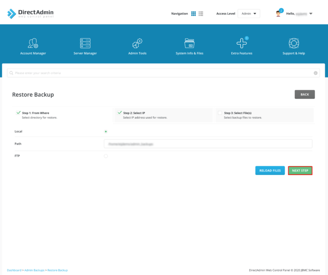Screen dimensions: 328x275
Task: Click the Admin Backups breadcrumb link
Action: [34, 270]
